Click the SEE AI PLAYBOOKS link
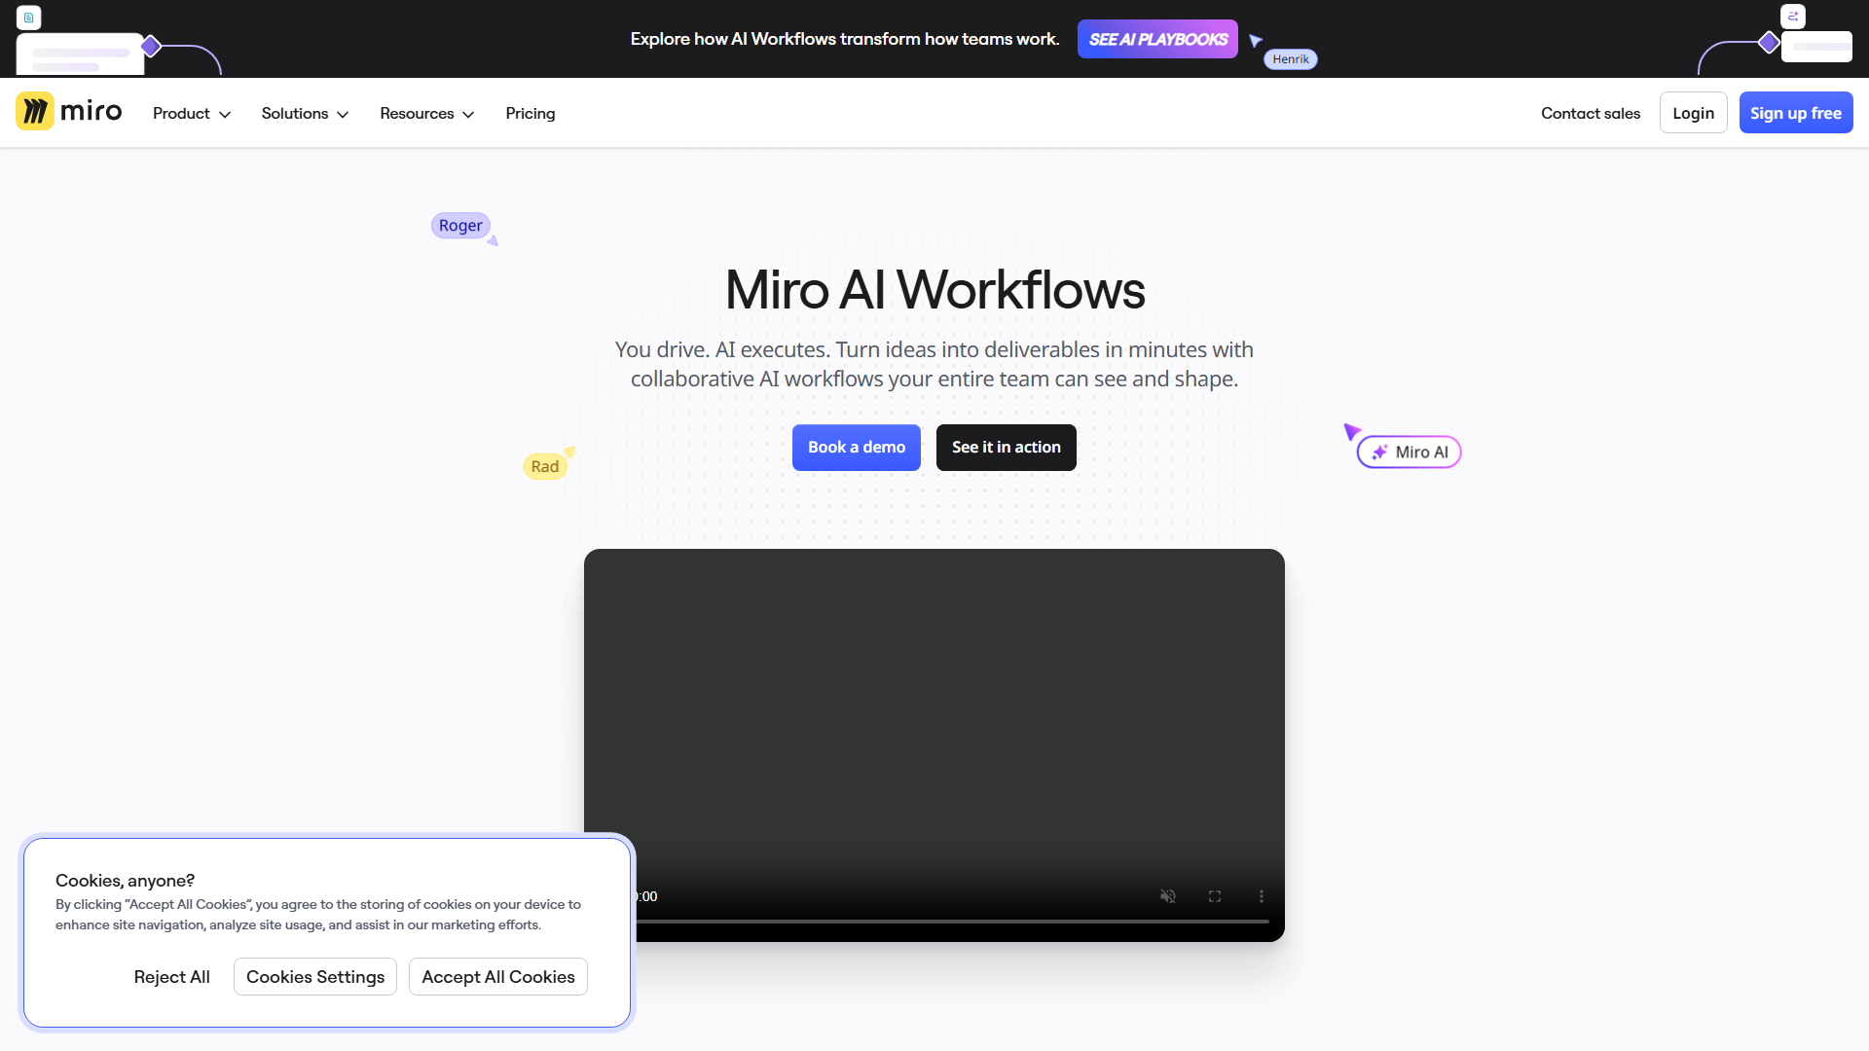Screen dimensions: 1869x1051 coord(1157,39)
